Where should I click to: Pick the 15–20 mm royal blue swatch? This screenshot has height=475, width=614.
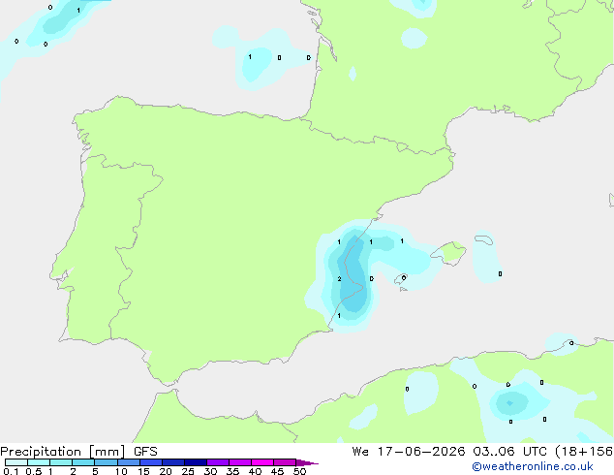(151, 462)
